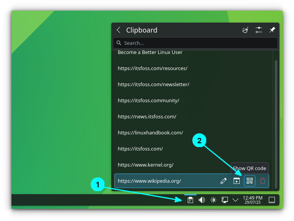Go back using the arrow beside Clipboard
Image resolution: width=294 pixels, height=221 pixels.
[x=119, y=30]
